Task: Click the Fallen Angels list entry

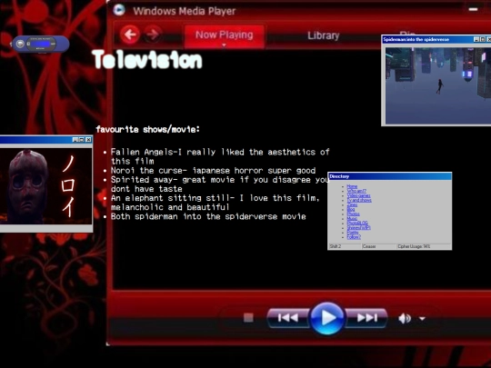Action: click(220, 156)
